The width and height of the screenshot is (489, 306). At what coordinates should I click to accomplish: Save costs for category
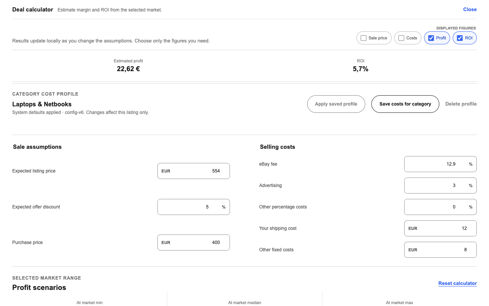[x=405, y=104]
